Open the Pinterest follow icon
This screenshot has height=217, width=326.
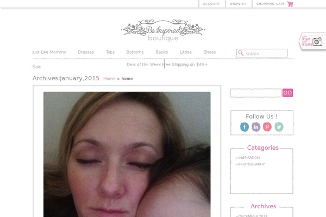(267, 127)
